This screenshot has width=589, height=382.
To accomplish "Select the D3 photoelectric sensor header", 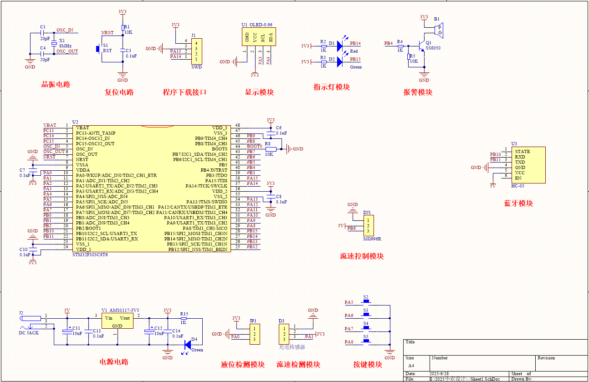I will point(284,334).
